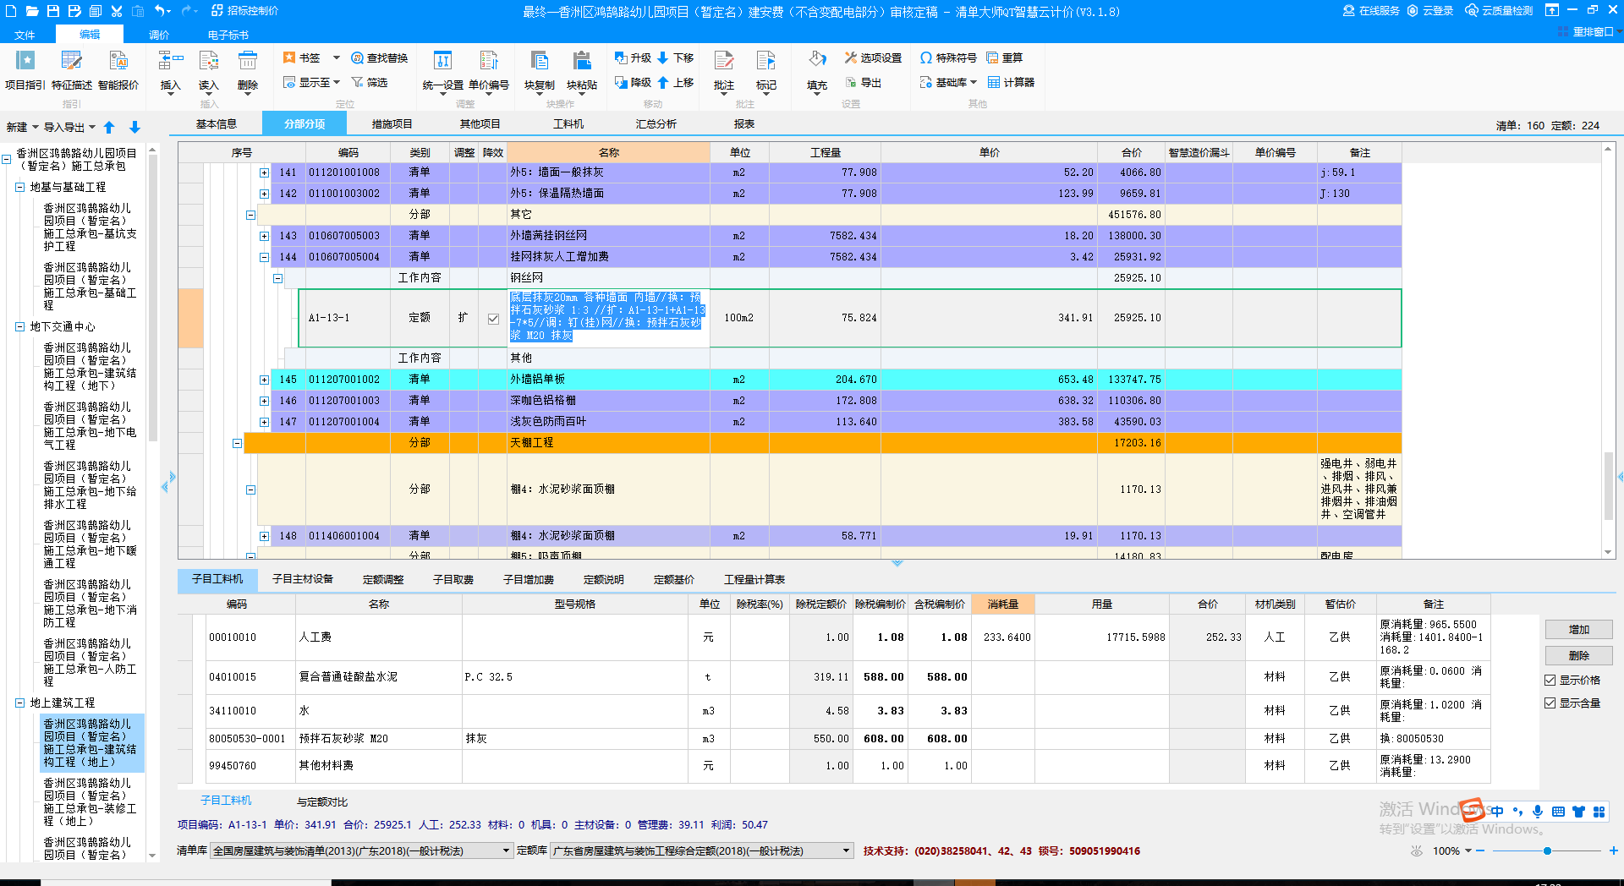Open 统一设置 unified settings
Image resolution: width=1624 pixels, height=886 pixels.
(x=443, y=71)
